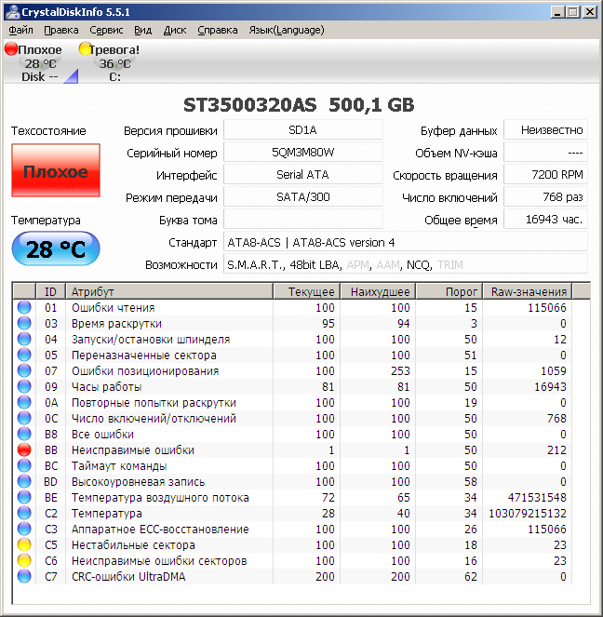The height and width of the screenshot is (617, 603).
Task: Click the CrystalDiskInfo title bar app icon
Action: [x=13, y=12]
